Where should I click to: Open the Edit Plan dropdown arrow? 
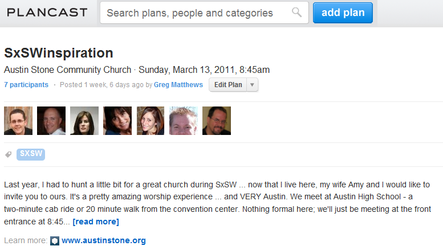(252, 85)
